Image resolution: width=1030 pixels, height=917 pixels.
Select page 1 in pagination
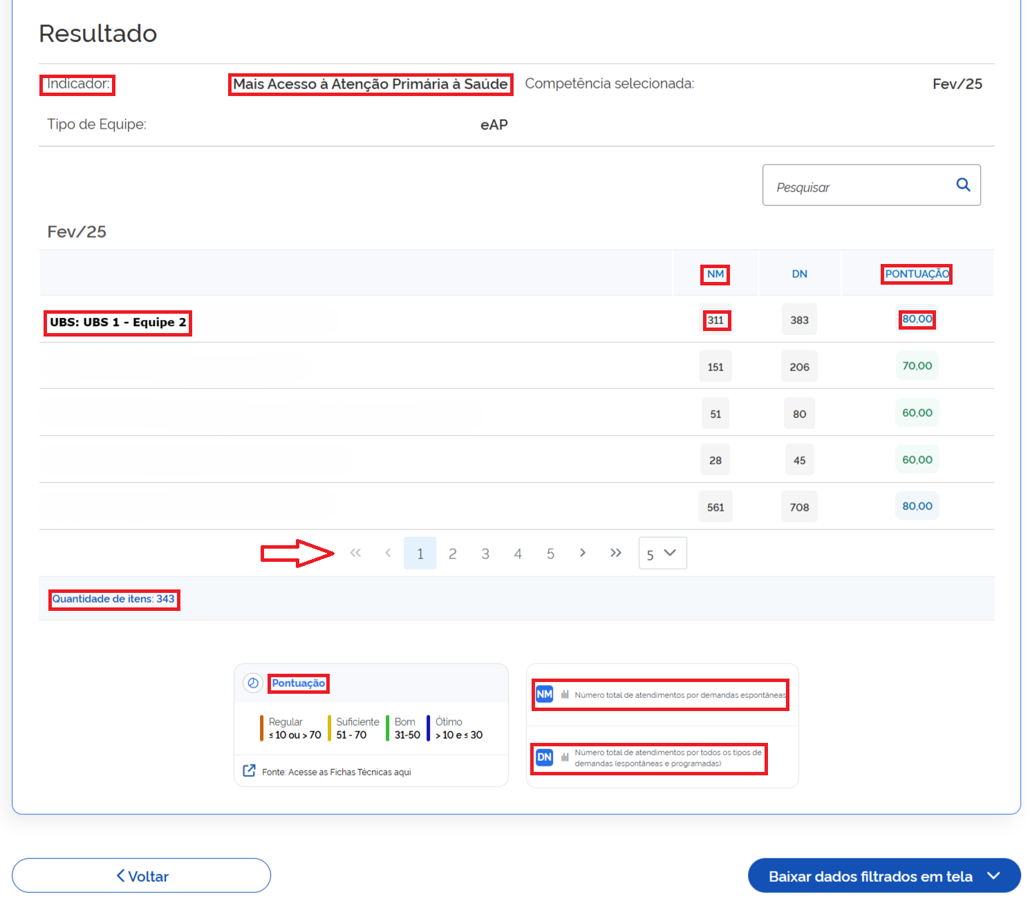coord(420,553)
